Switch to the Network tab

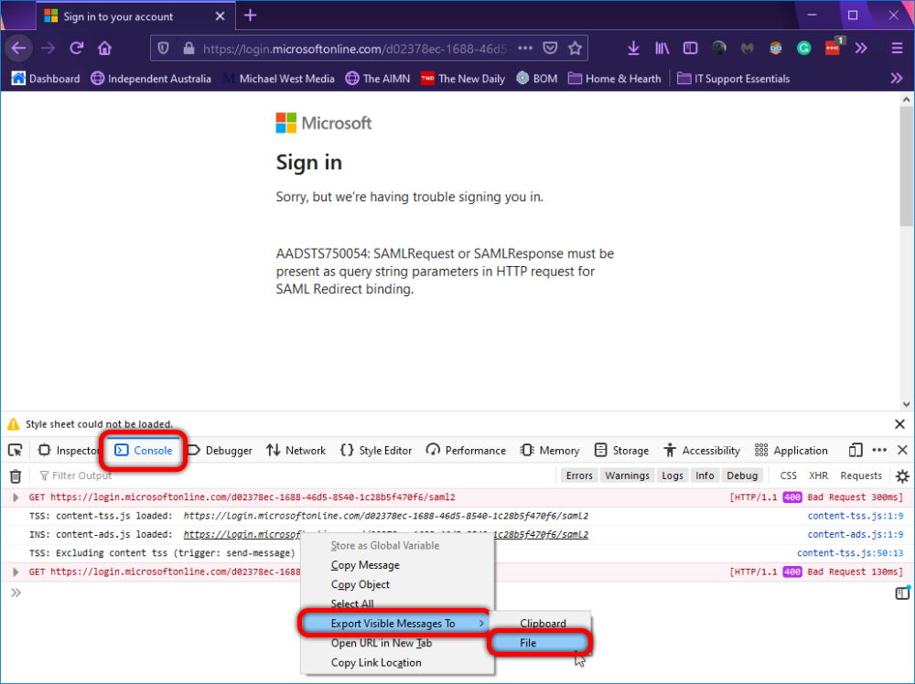coord(296,450)
